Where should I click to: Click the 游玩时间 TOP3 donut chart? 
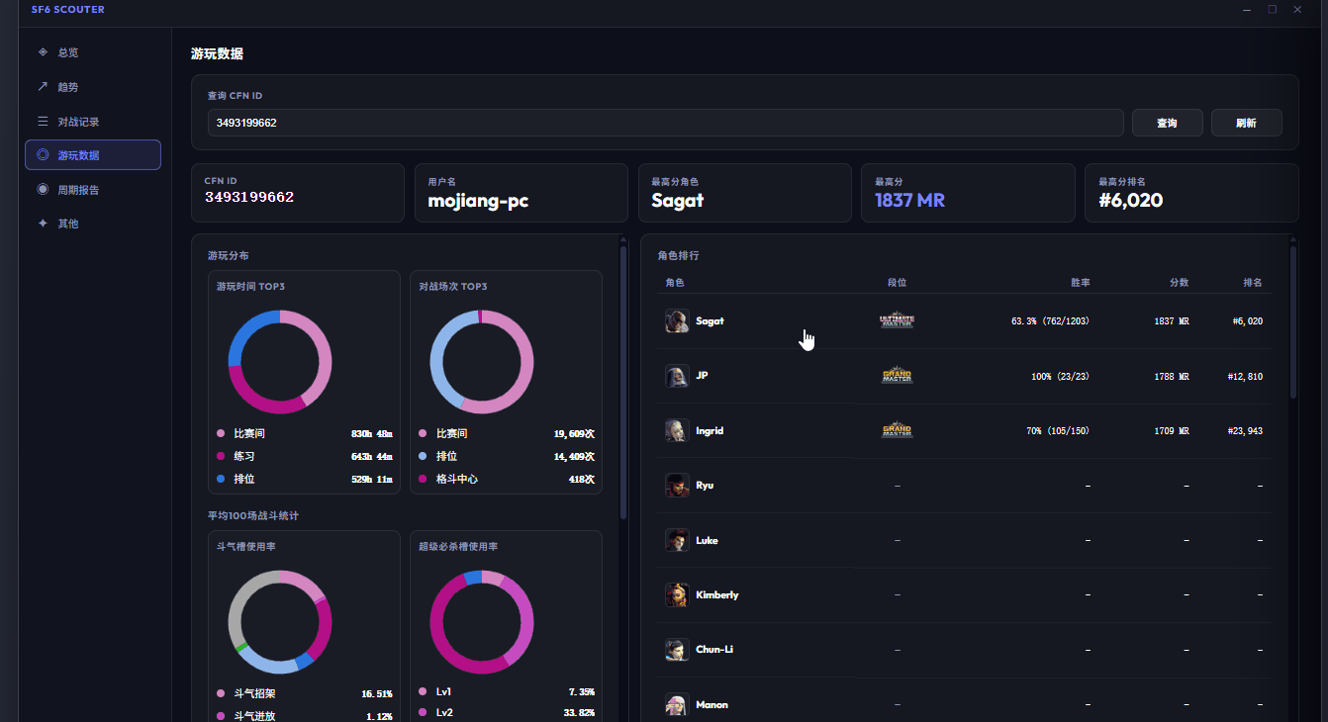click(x=280, y=362)
